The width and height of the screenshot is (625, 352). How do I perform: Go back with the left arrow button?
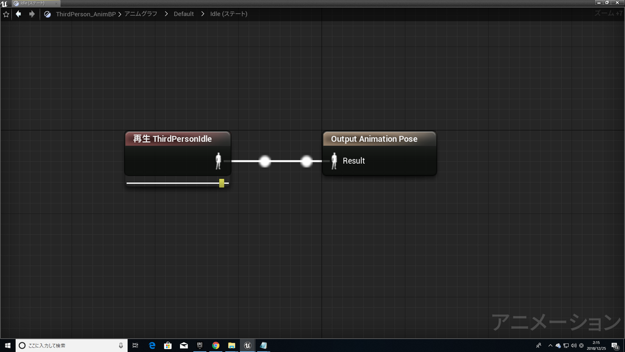click(x=18, y=14)
